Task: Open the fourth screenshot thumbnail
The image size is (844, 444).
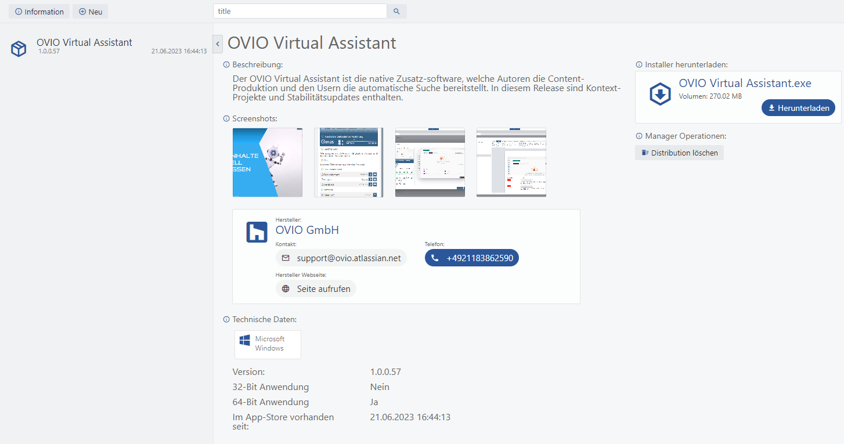Action: 511,163
